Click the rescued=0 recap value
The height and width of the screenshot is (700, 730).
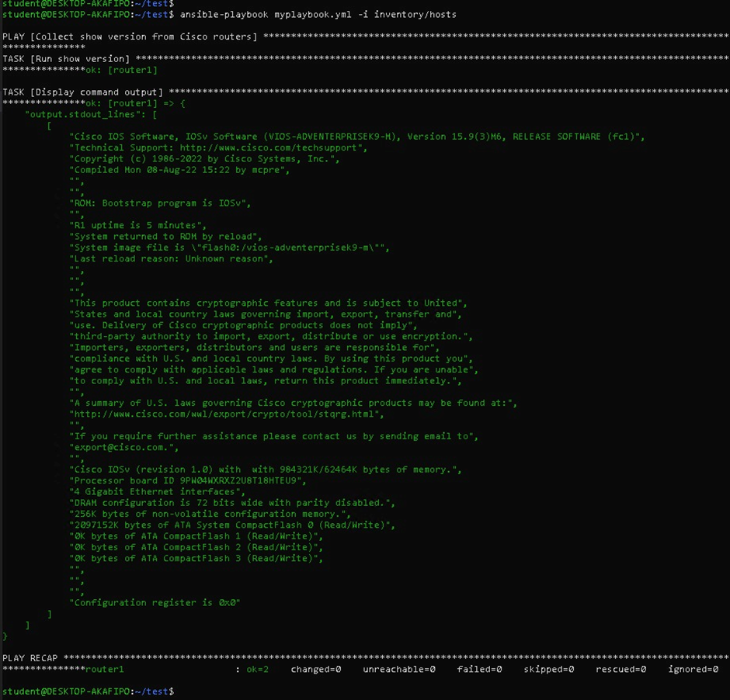[x=621, y=670]
